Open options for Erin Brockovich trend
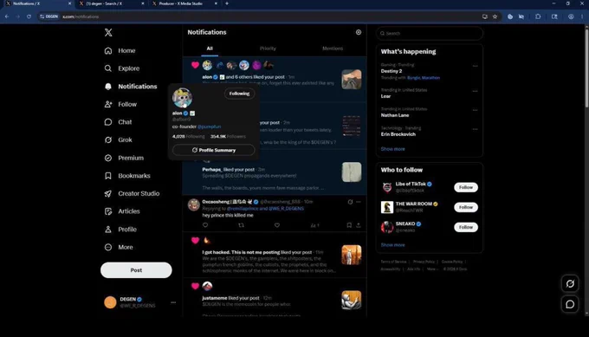The width and height of the screenshot is (589, 337). [476, 129]
